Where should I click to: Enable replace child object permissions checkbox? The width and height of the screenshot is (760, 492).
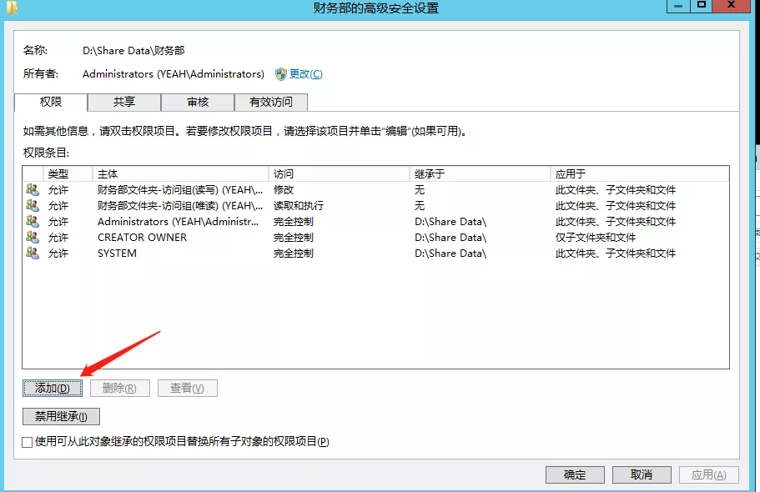(x=28, y=442)
